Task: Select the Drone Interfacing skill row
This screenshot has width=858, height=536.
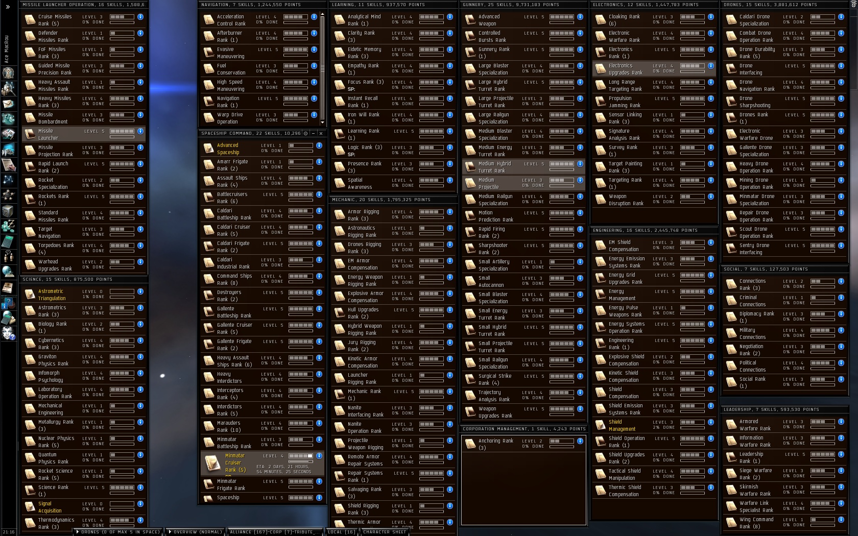Action: click(x=784, y=69)
